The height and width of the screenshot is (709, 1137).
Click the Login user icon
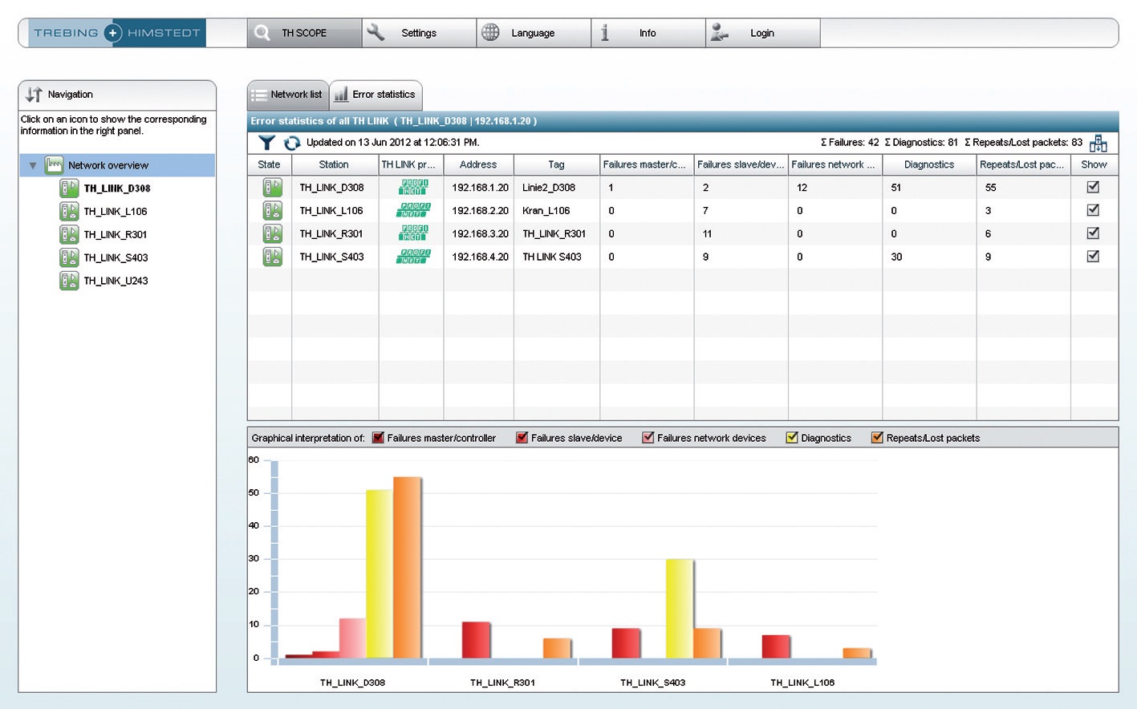click(720, 33)
